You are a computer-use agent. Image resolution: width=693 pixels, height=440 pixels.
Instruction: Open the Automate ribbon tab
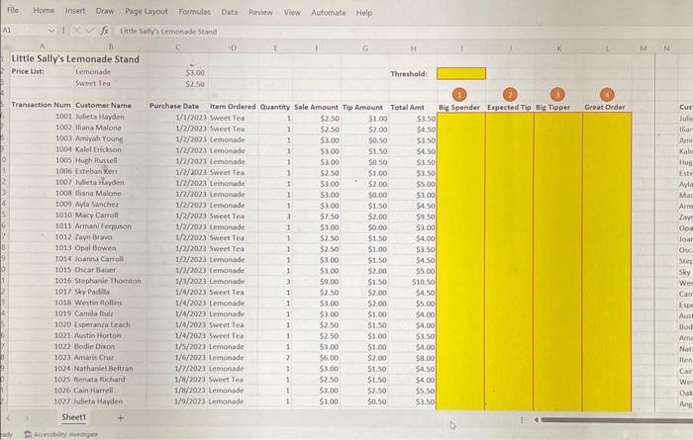(x=329, y=13)
